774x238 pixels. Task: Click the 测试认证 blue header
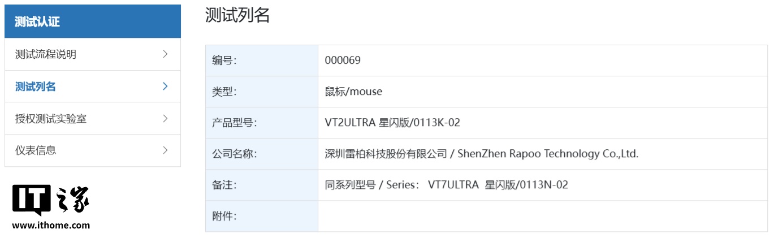pos(93,21)
